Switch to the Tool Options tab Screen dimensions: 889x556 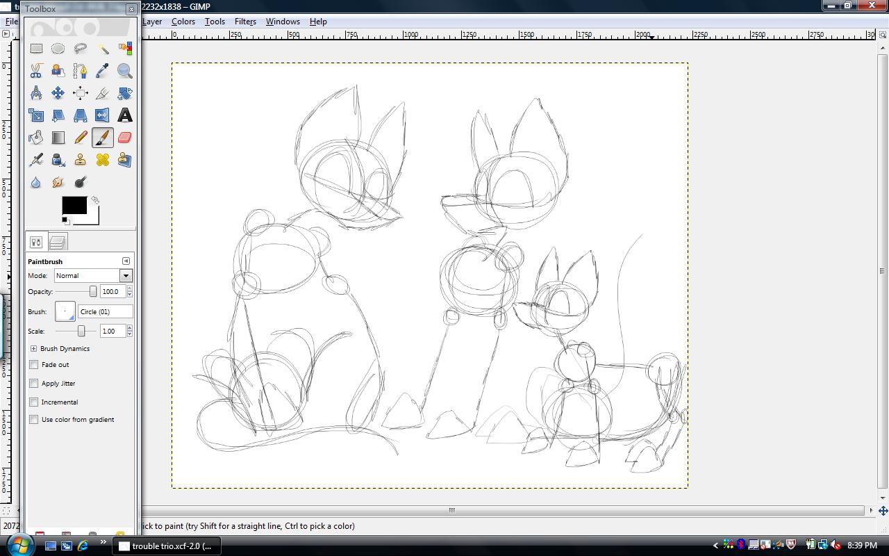coord(36,242)
